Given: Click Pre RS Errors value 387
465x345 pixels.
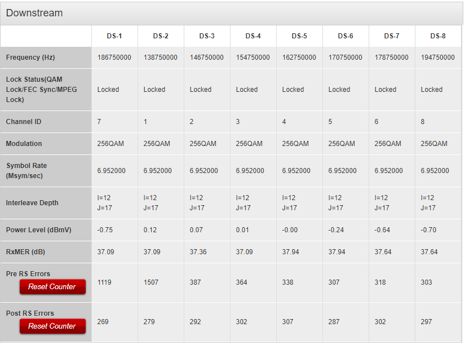Looking at the screenshot, I should point(195,282).
